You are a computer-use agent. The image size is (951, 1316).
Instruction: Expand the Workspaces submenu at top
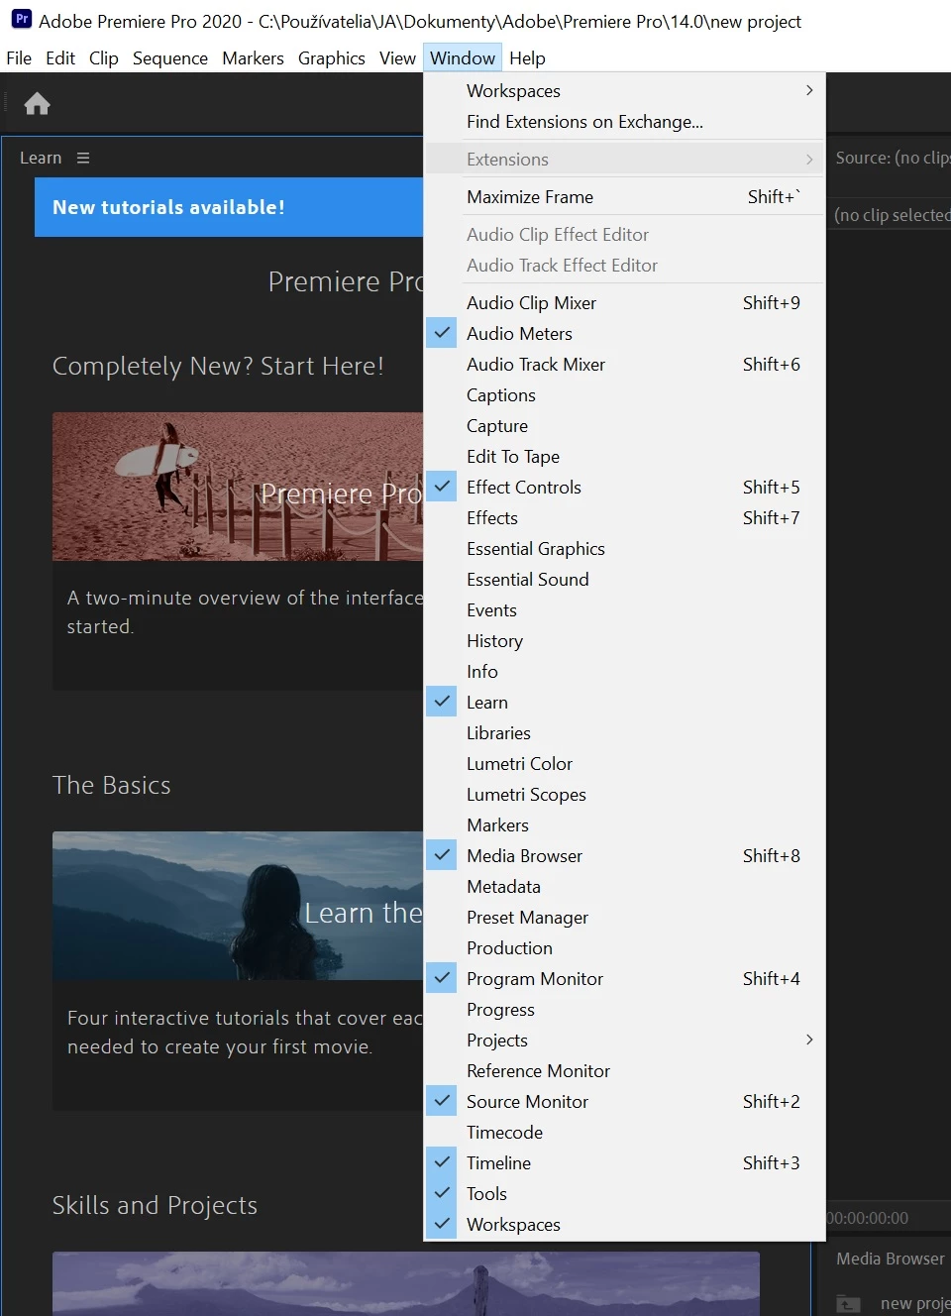624,91
